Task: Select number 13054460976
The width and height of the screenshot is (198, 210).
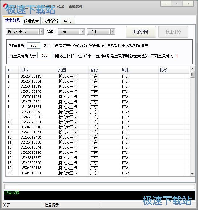Action: click(31, 91)
